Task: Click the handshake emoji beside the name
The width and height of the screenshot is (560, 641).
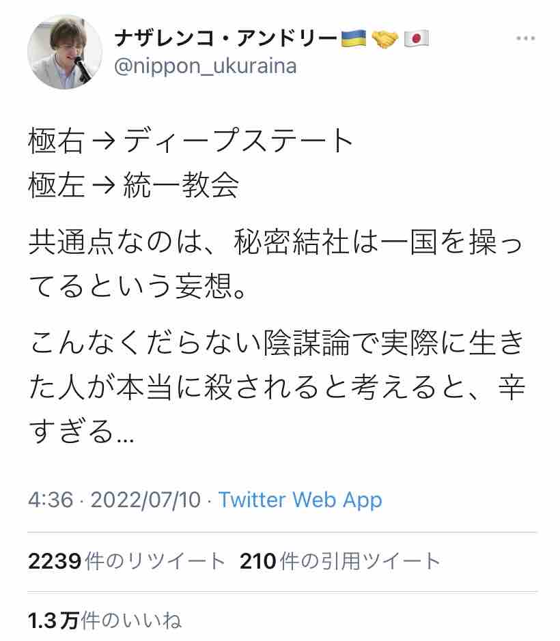Action: point(385,39)
